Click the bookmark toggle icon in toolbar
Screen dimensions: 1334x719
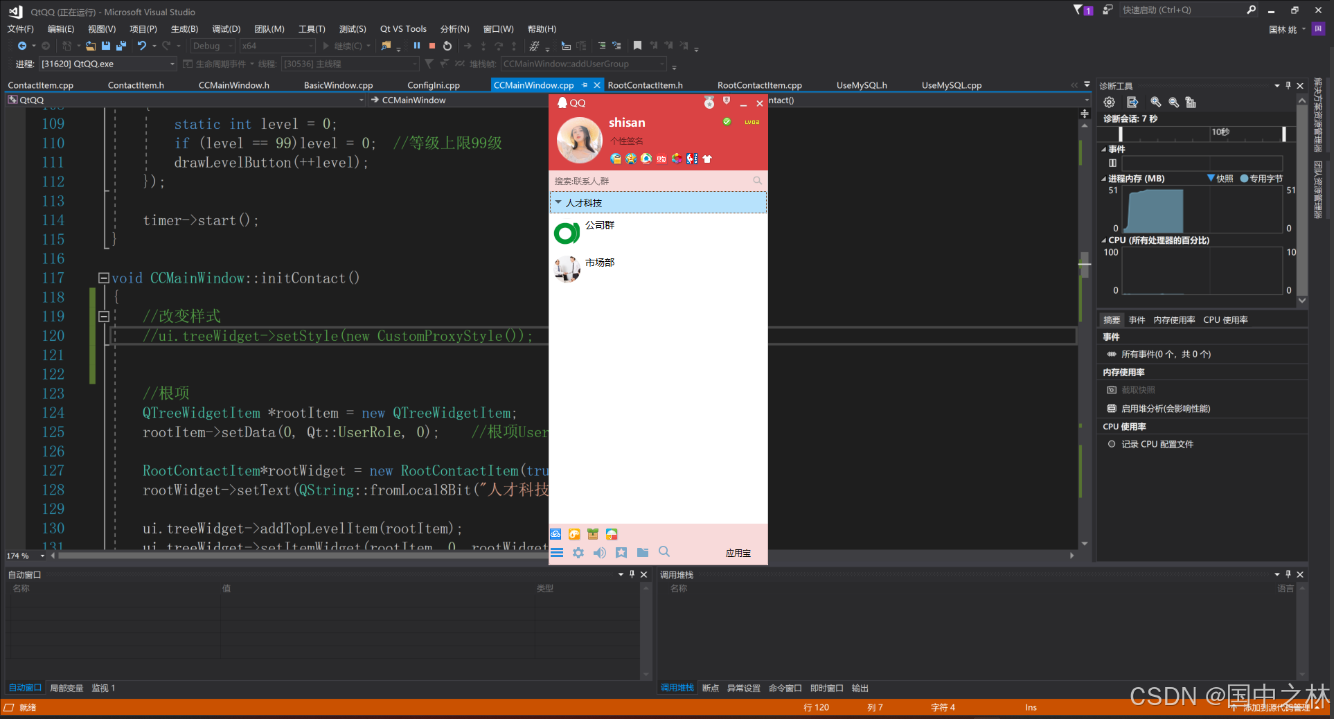(x=637, y=46)
